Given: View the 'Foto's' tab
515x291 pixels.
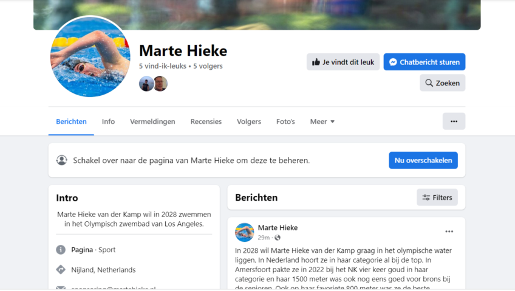Looking at the screenshot, I should [285, 122].
